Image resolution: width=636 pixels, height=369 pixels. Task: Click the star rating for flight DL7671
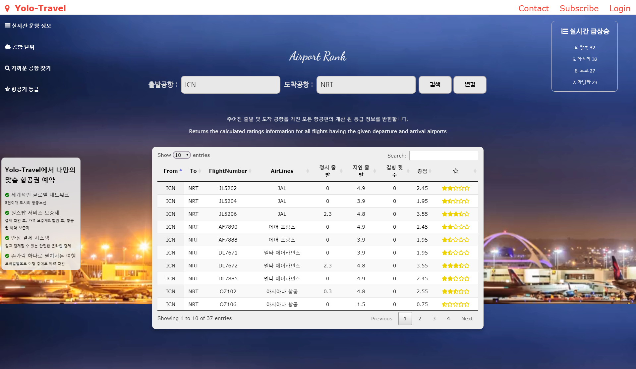[456, 253]
